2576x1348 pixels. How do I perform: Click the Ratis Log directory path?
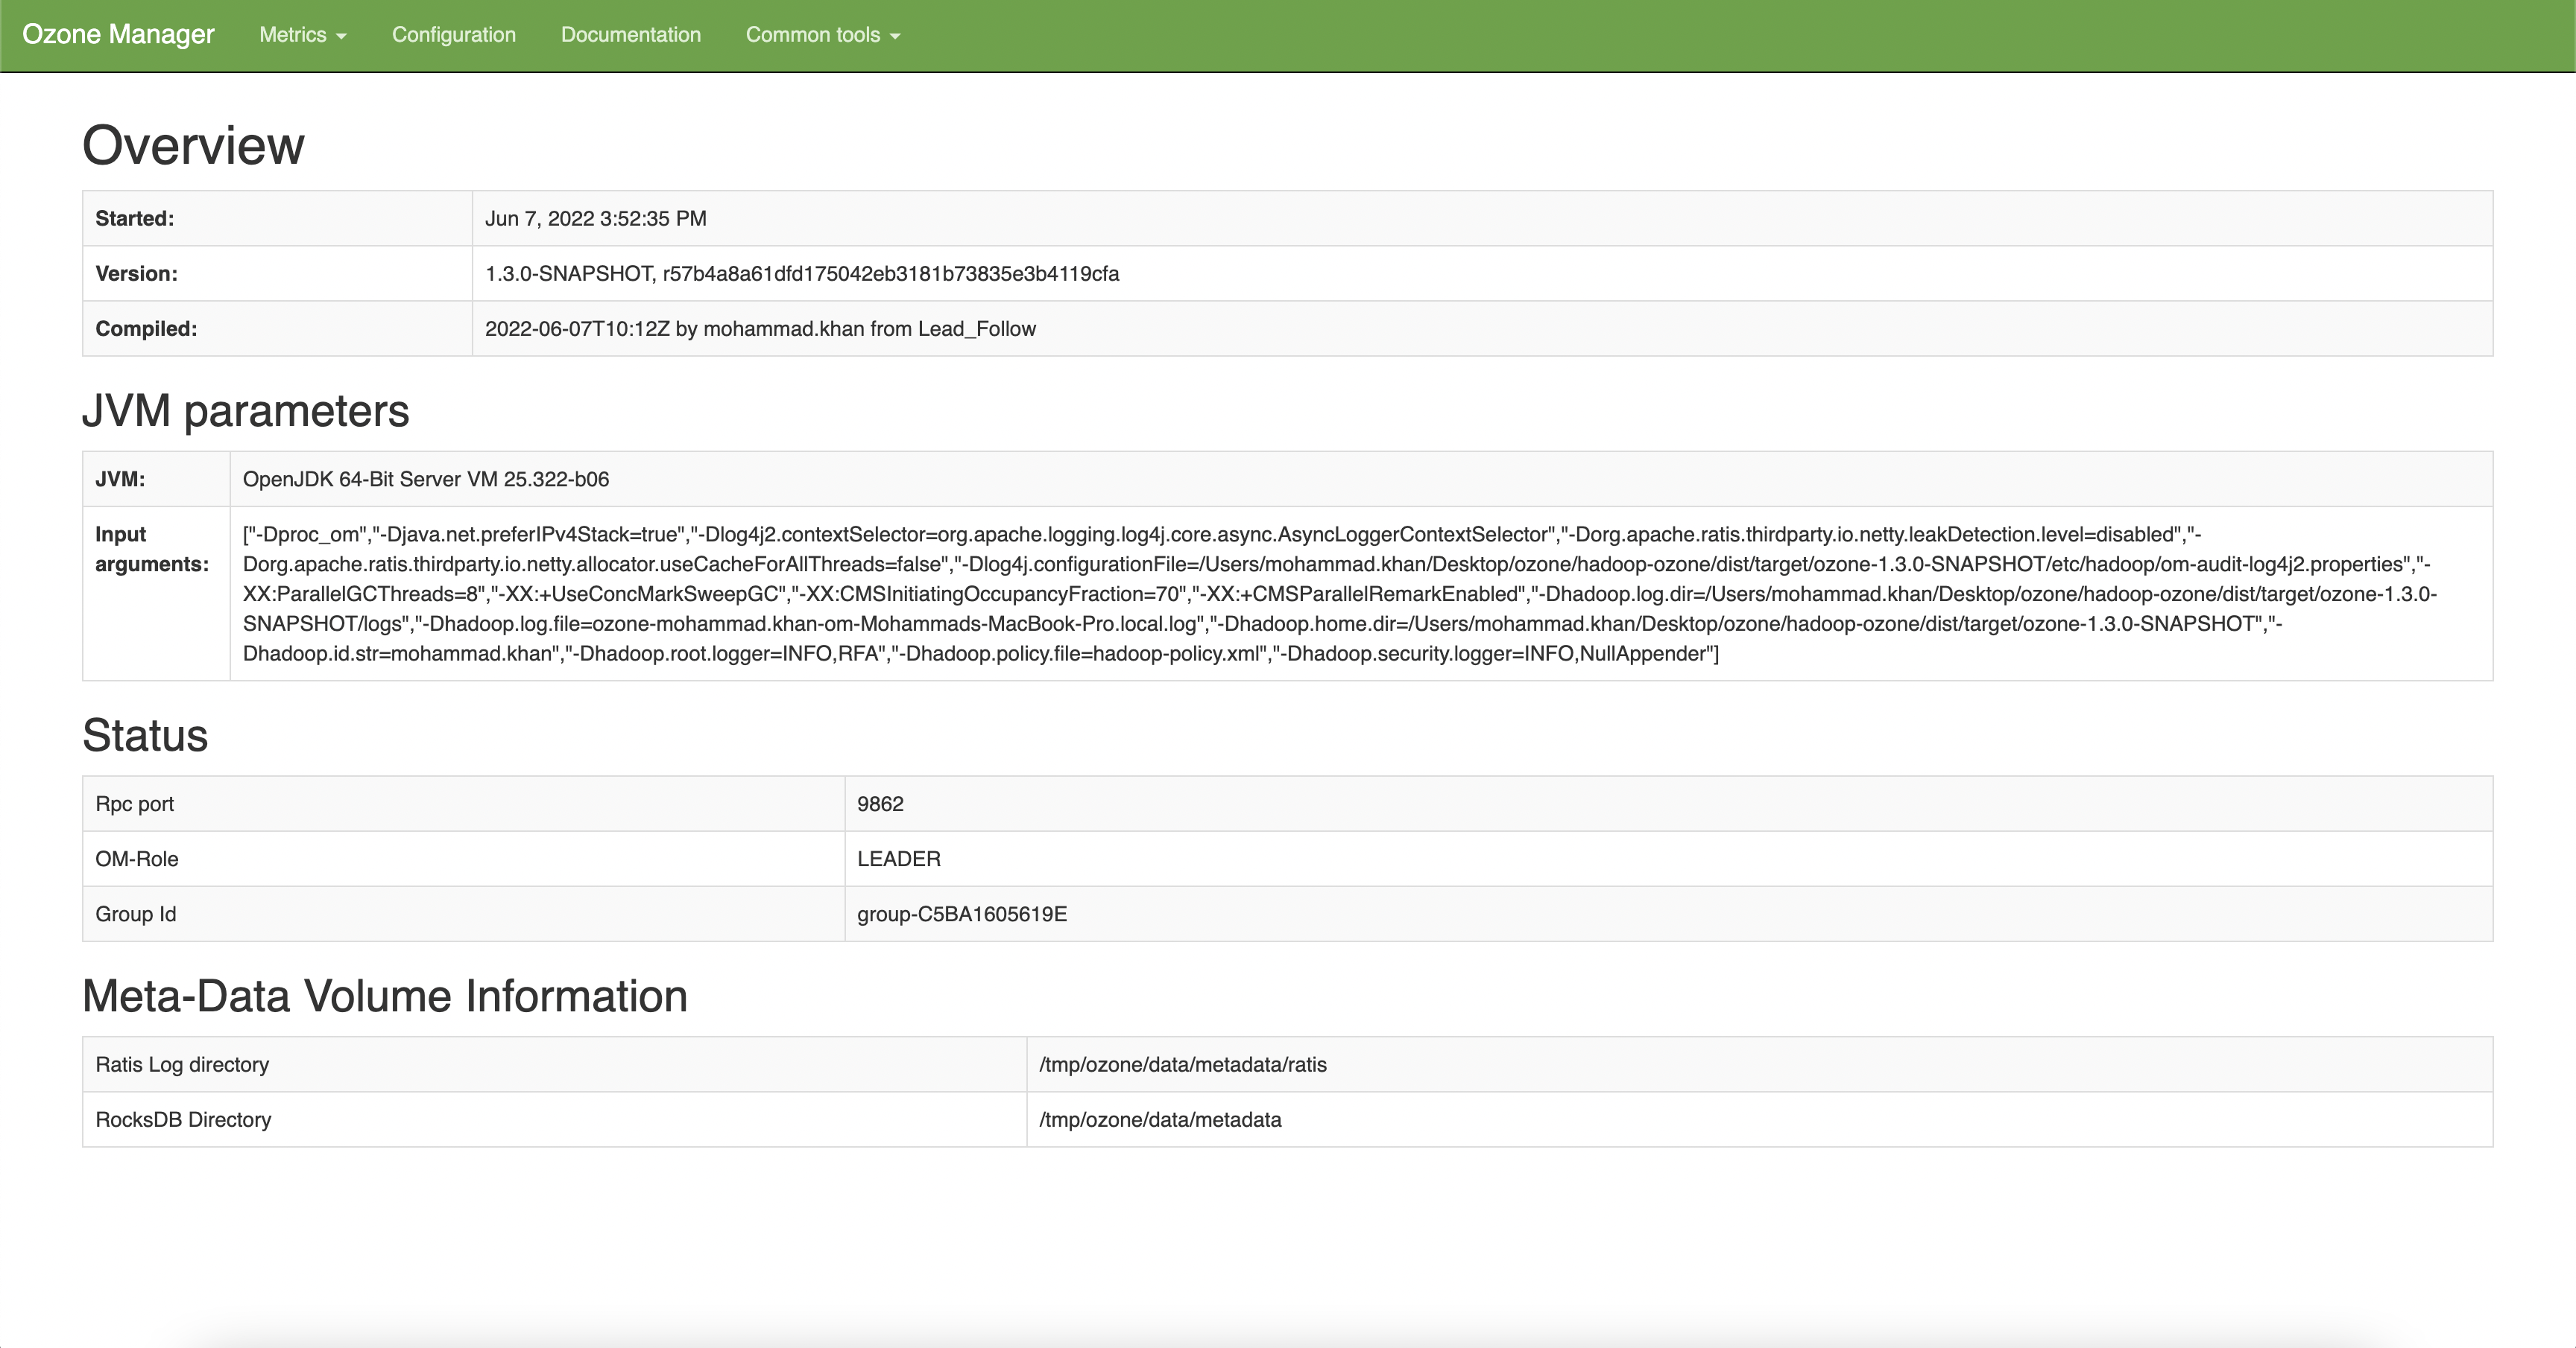tap(1182, 1065)
